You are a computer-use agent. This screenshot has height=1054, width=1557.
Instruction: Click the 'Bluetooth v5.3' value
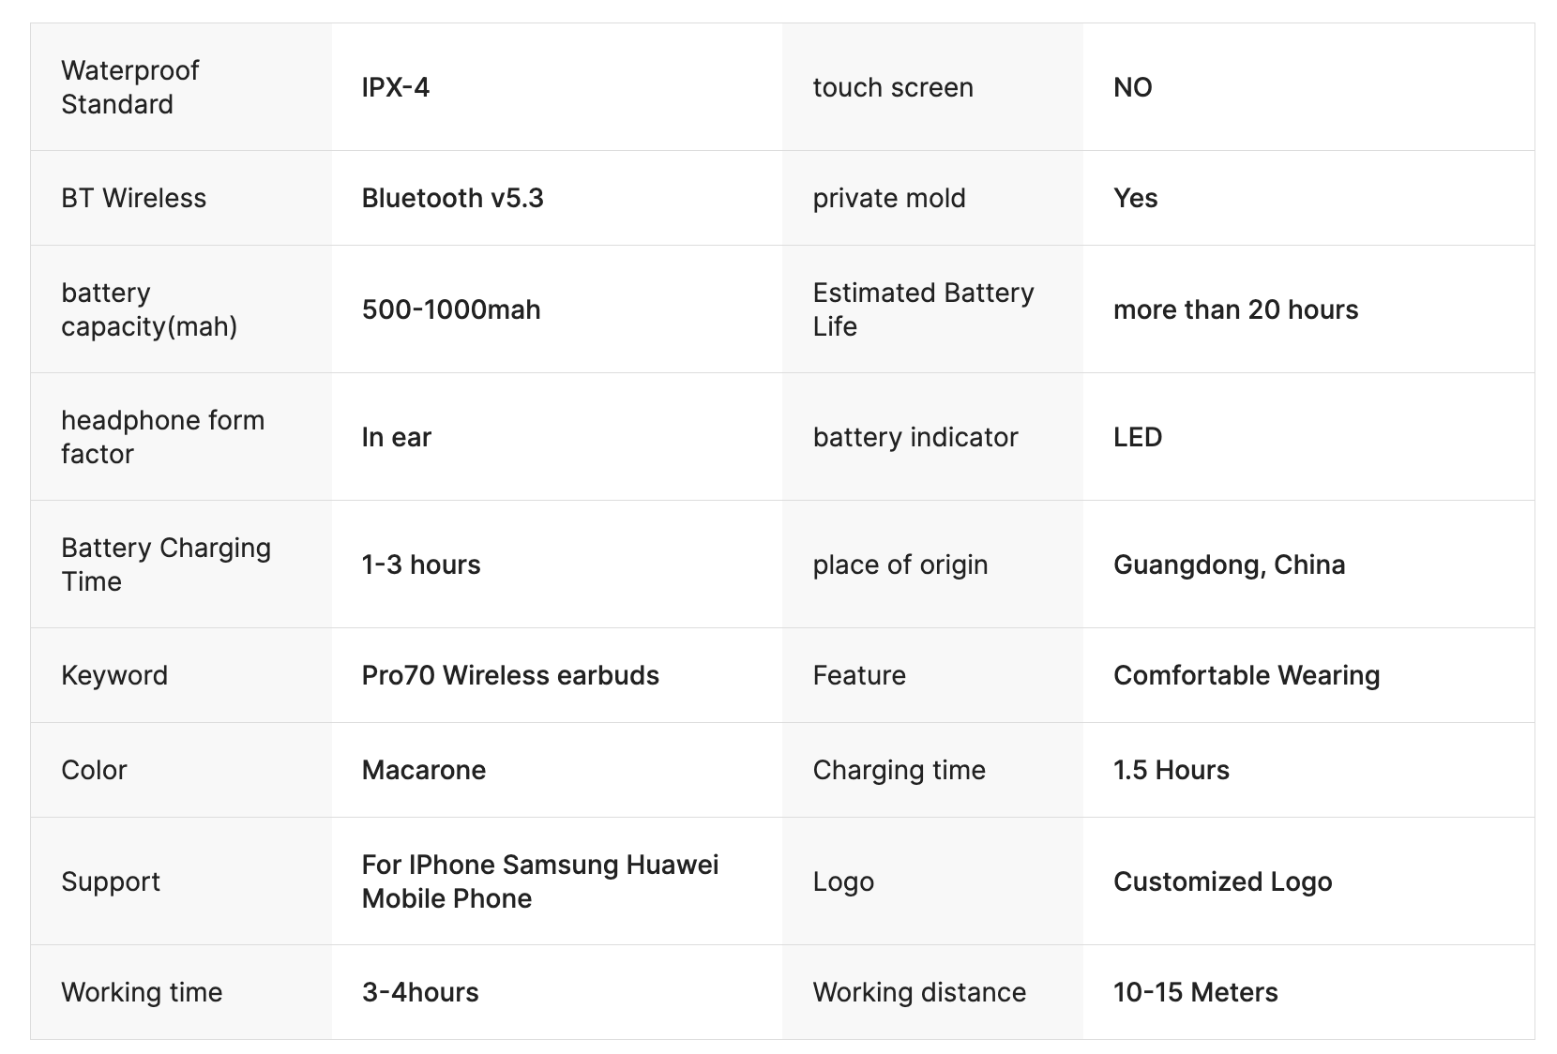tap(452, 198)
